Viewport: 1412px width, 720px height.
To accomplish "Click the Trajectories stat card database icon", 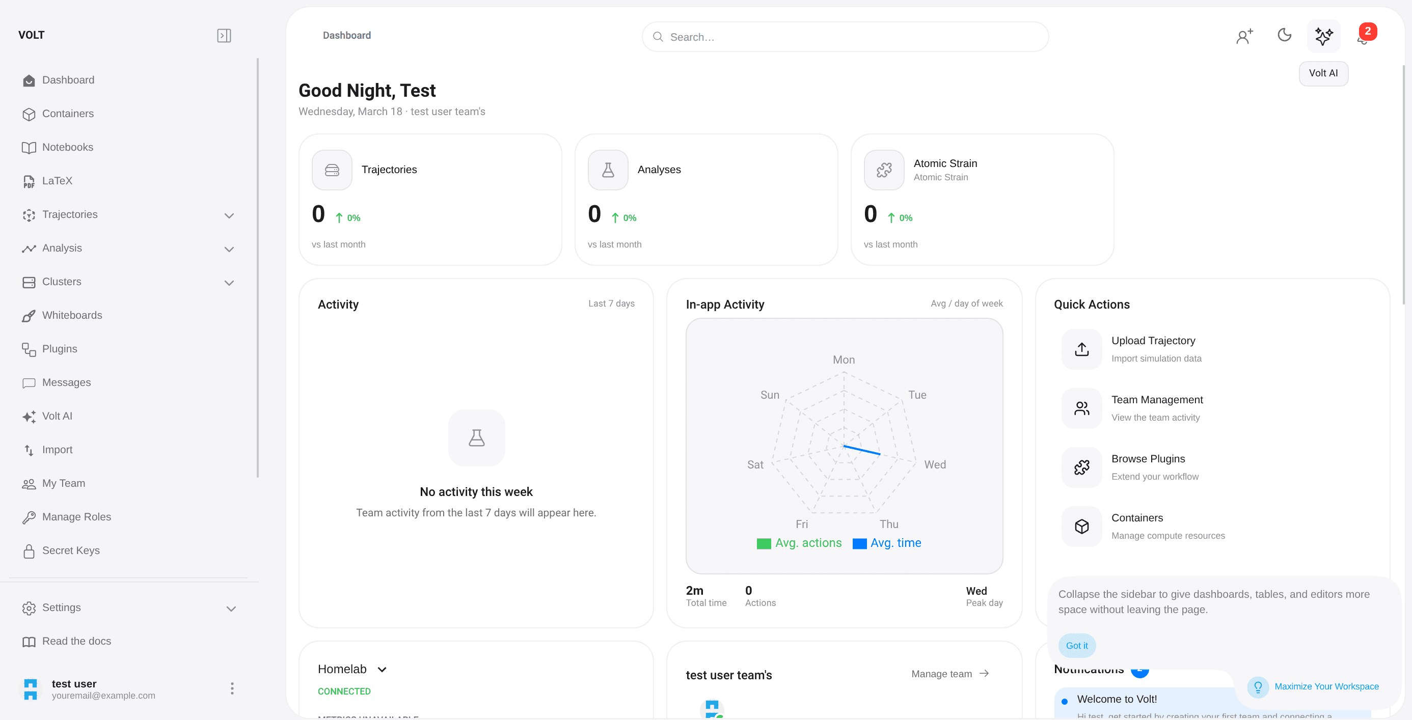I will 332,171.
